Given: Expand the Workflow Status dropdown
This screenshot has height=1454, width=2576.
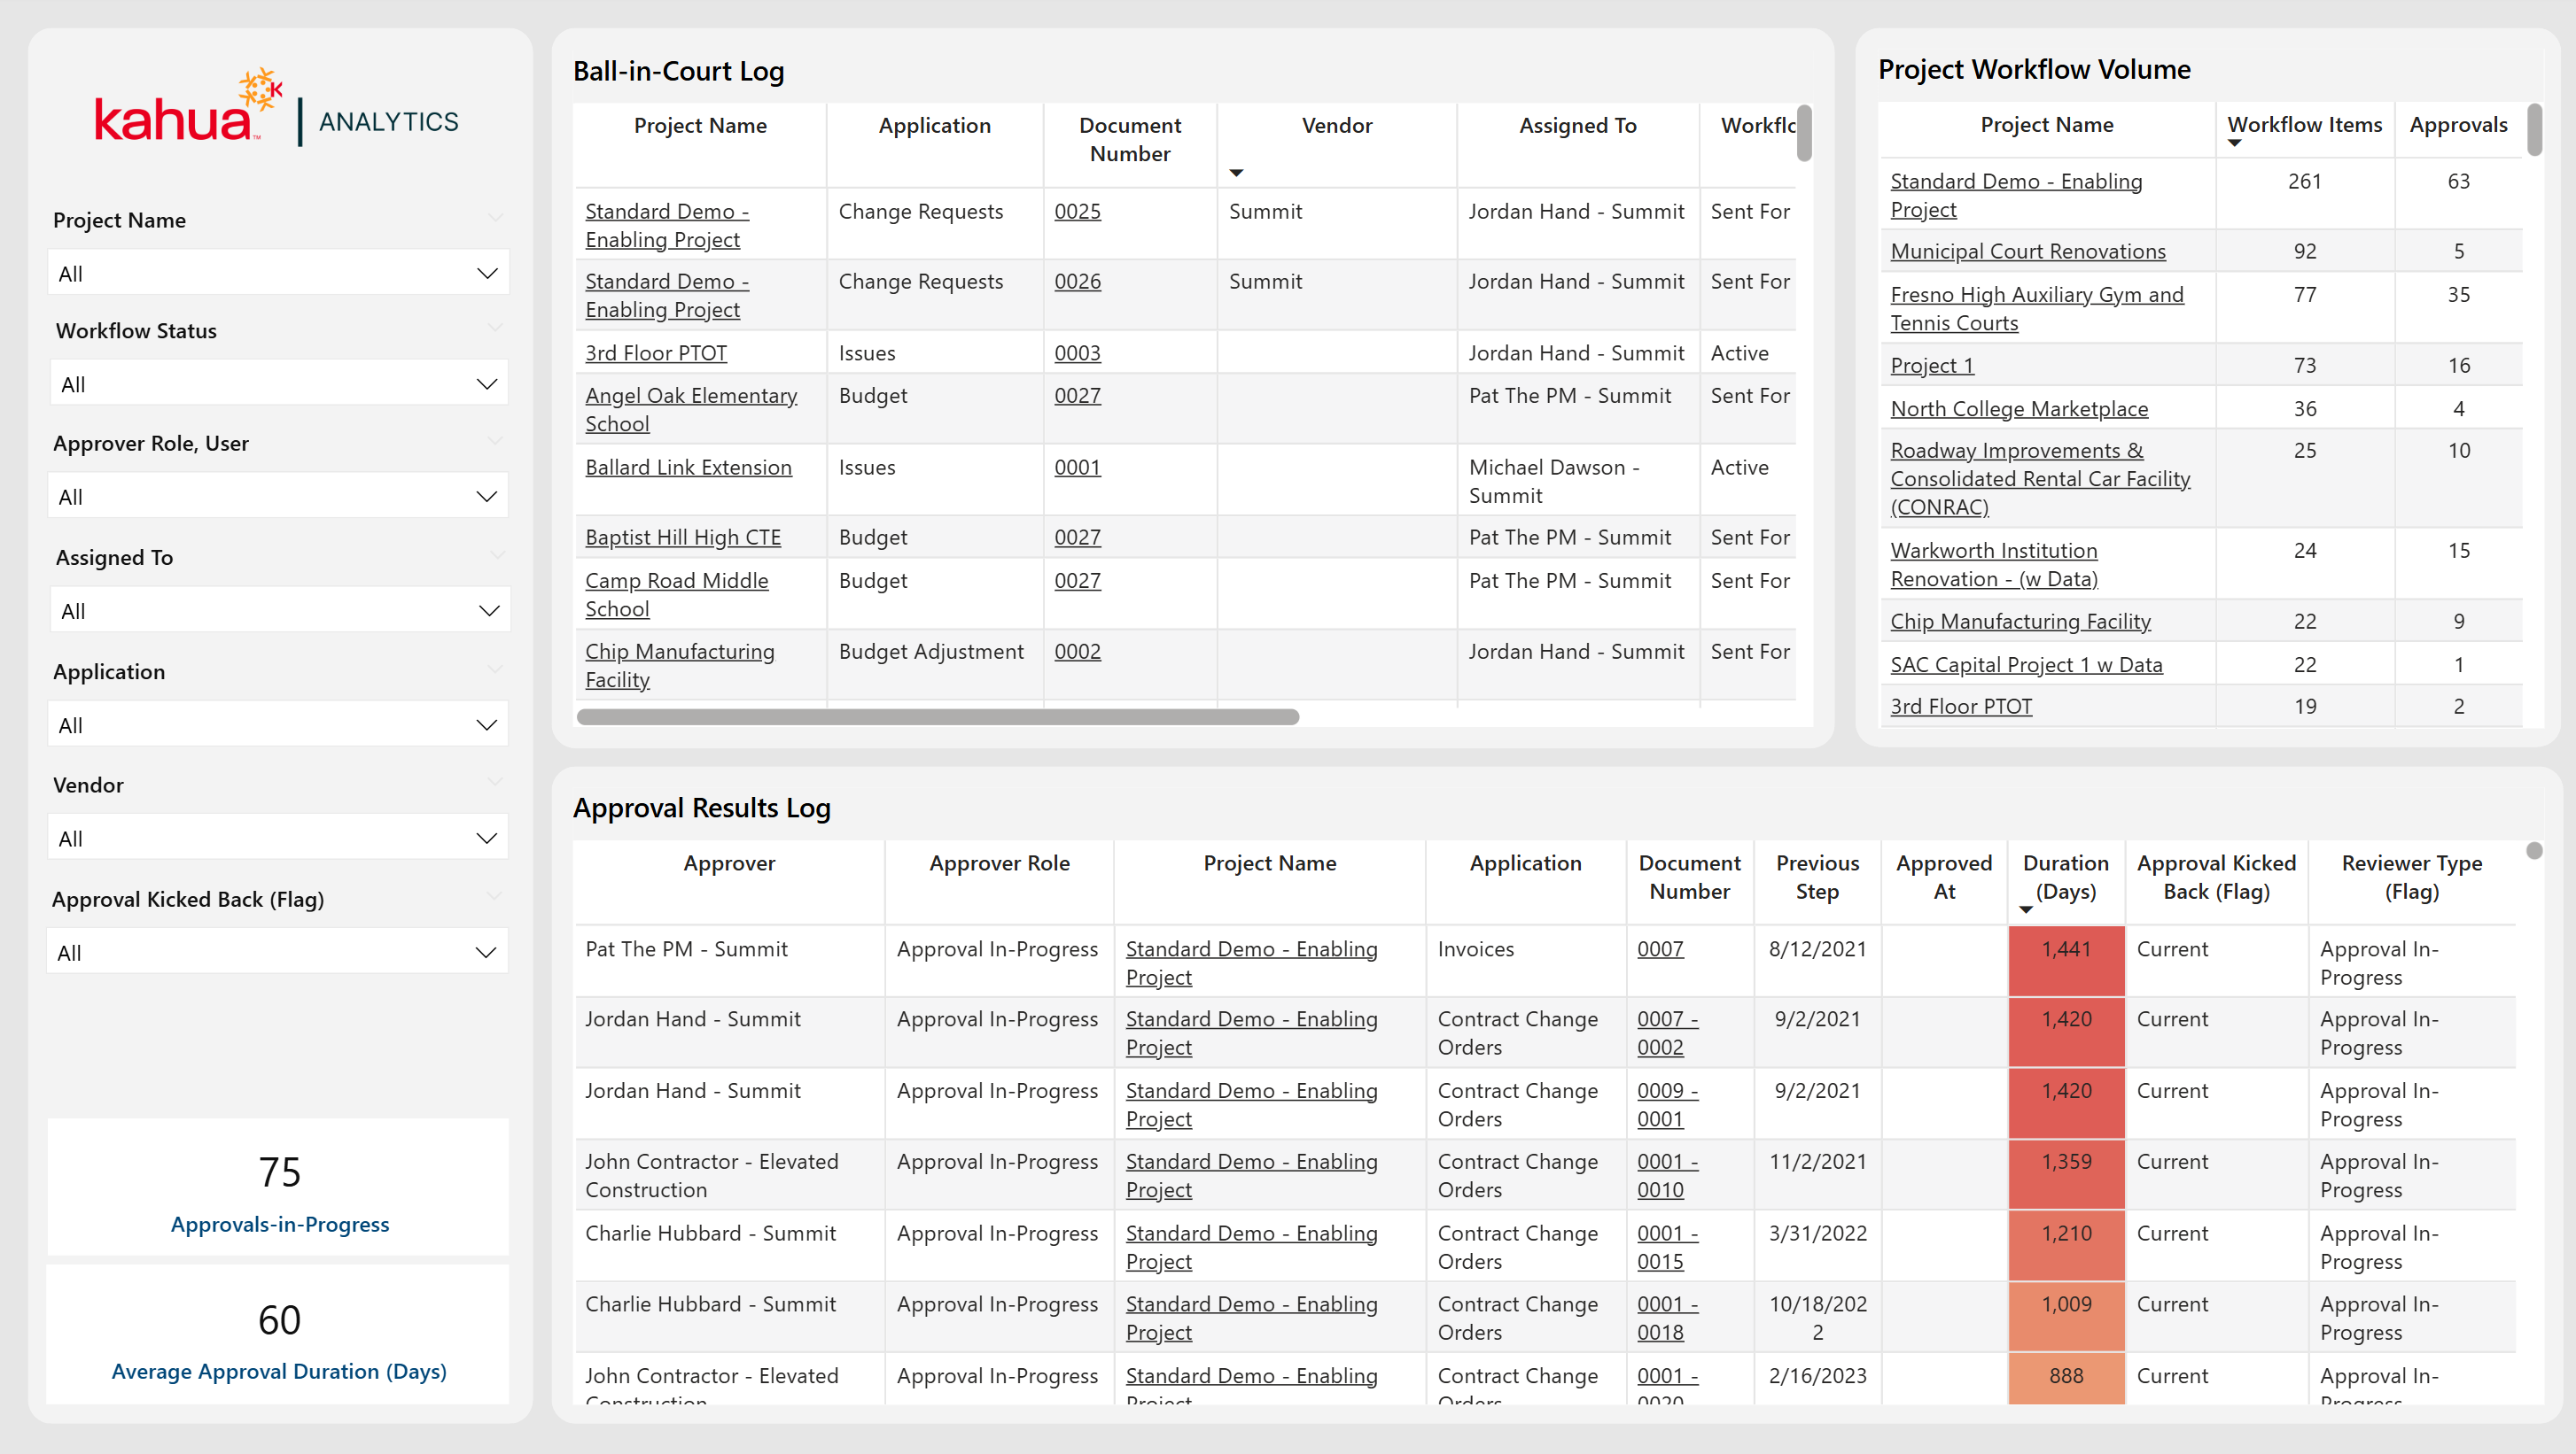Looking at the screenshot, I should click(278, 383).
